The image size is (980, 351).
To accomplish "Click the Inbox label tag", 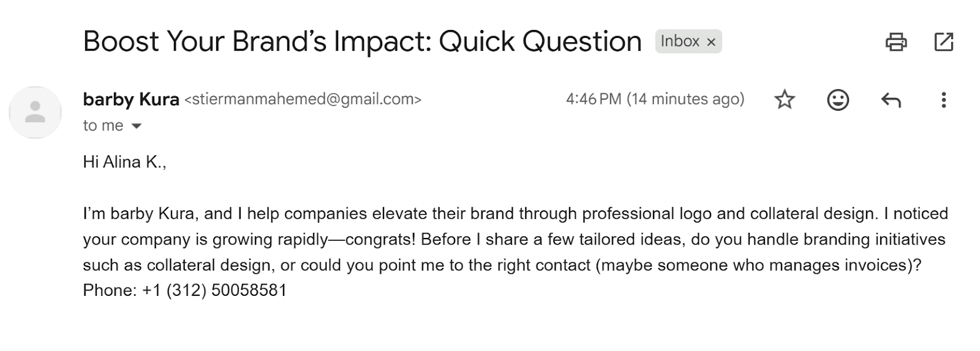I will pyautogui.click(x=680, y=42).
